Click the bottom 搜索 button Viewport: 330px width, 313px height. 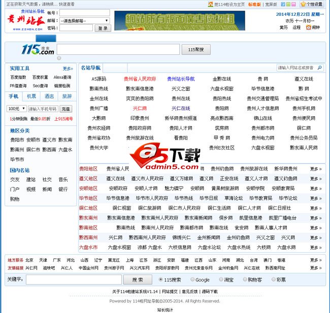(138, 280)
